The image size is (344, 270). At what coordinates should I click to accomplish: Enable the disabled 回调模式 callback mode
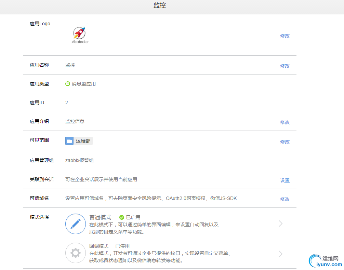pyautogui.click(x=75, y=253)
